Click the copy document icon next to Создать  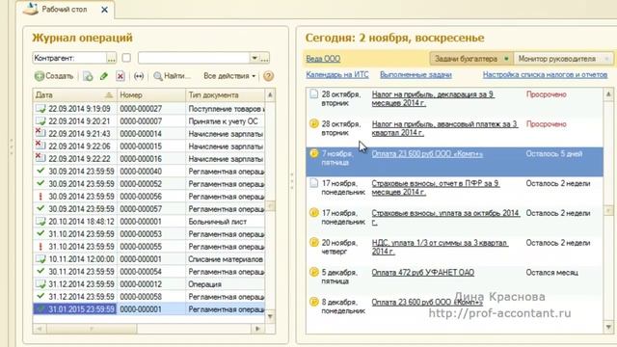pyautogui.click(x=88, y=76)
